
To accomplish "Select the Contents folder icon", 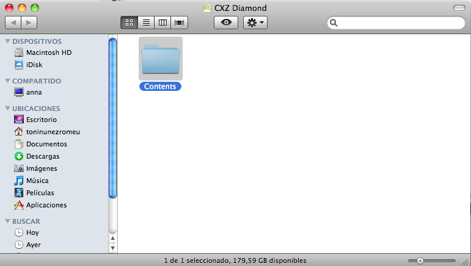I will coord(161,59).
